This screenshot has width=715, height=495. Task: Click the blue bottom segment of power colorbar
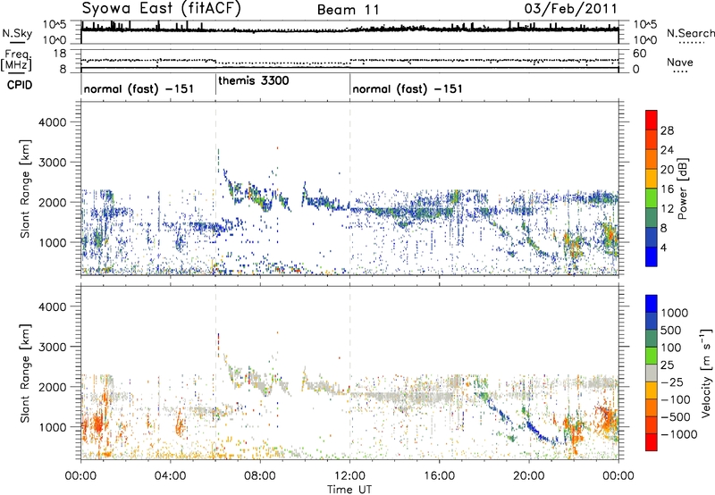tap(652, 256)
